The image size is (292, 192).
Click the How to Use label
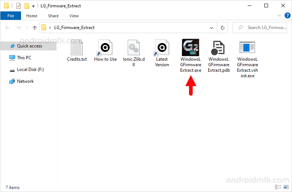(x=106, y=59)
